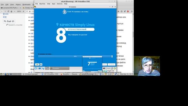Open VirtualBox Input menu
This screenshot has height=106, width=188.
coord(53,4)
